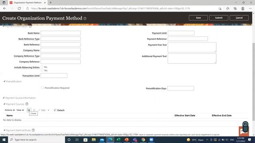Go back using browser back arrow
Screen dimensions: 255x143
click(x=4, y=8)
